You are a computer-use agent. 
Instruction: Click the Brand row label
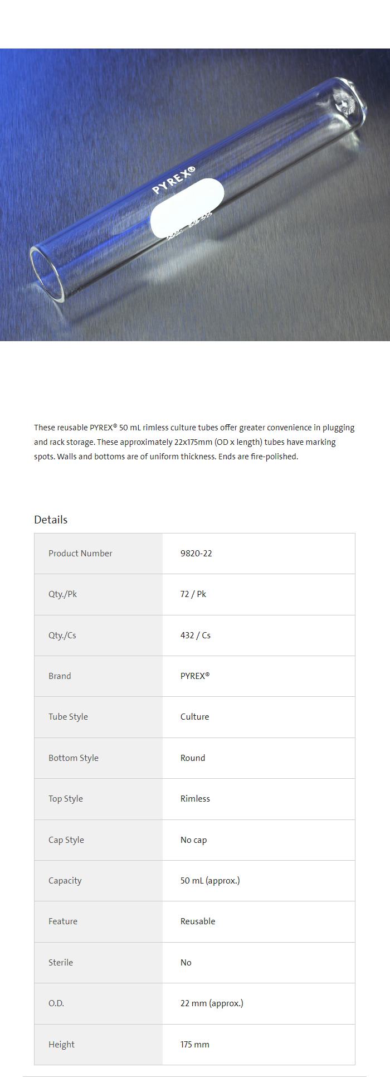pos(60,676)
